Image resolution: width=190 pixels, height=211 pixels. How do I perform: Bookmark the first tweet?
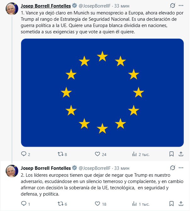click(171, 154)
